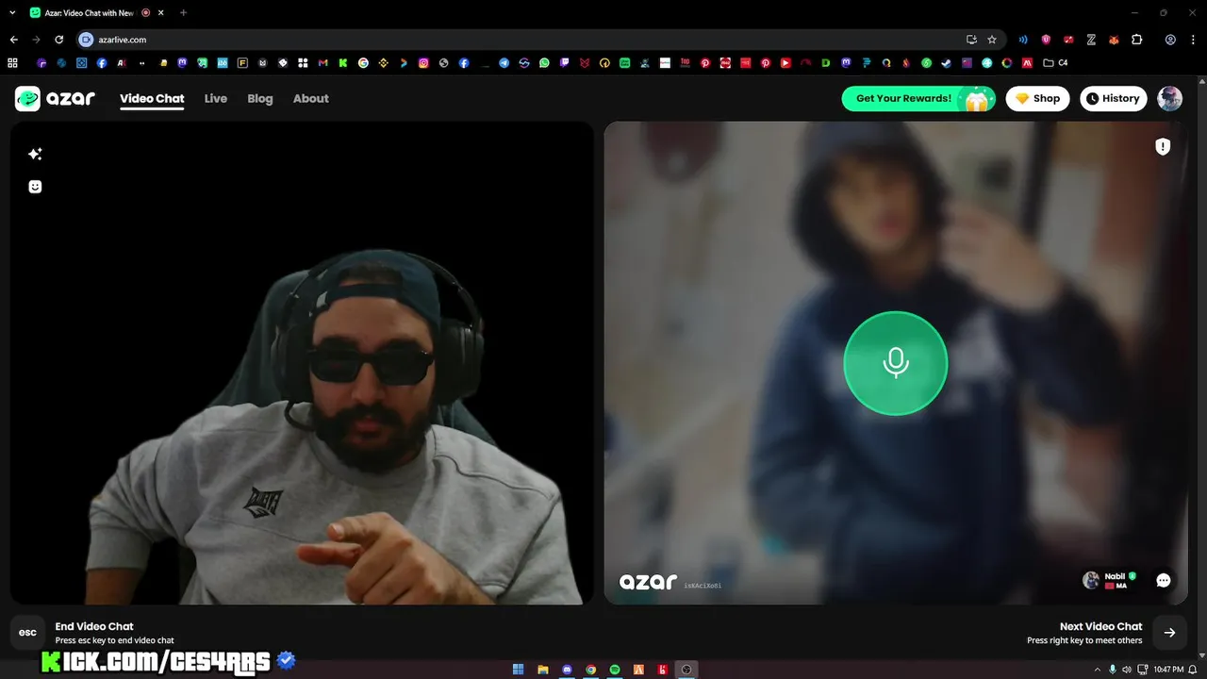Click the Next Video Chat label
Viewport: 1207px width, 679px height.
tap(1100, 626)
